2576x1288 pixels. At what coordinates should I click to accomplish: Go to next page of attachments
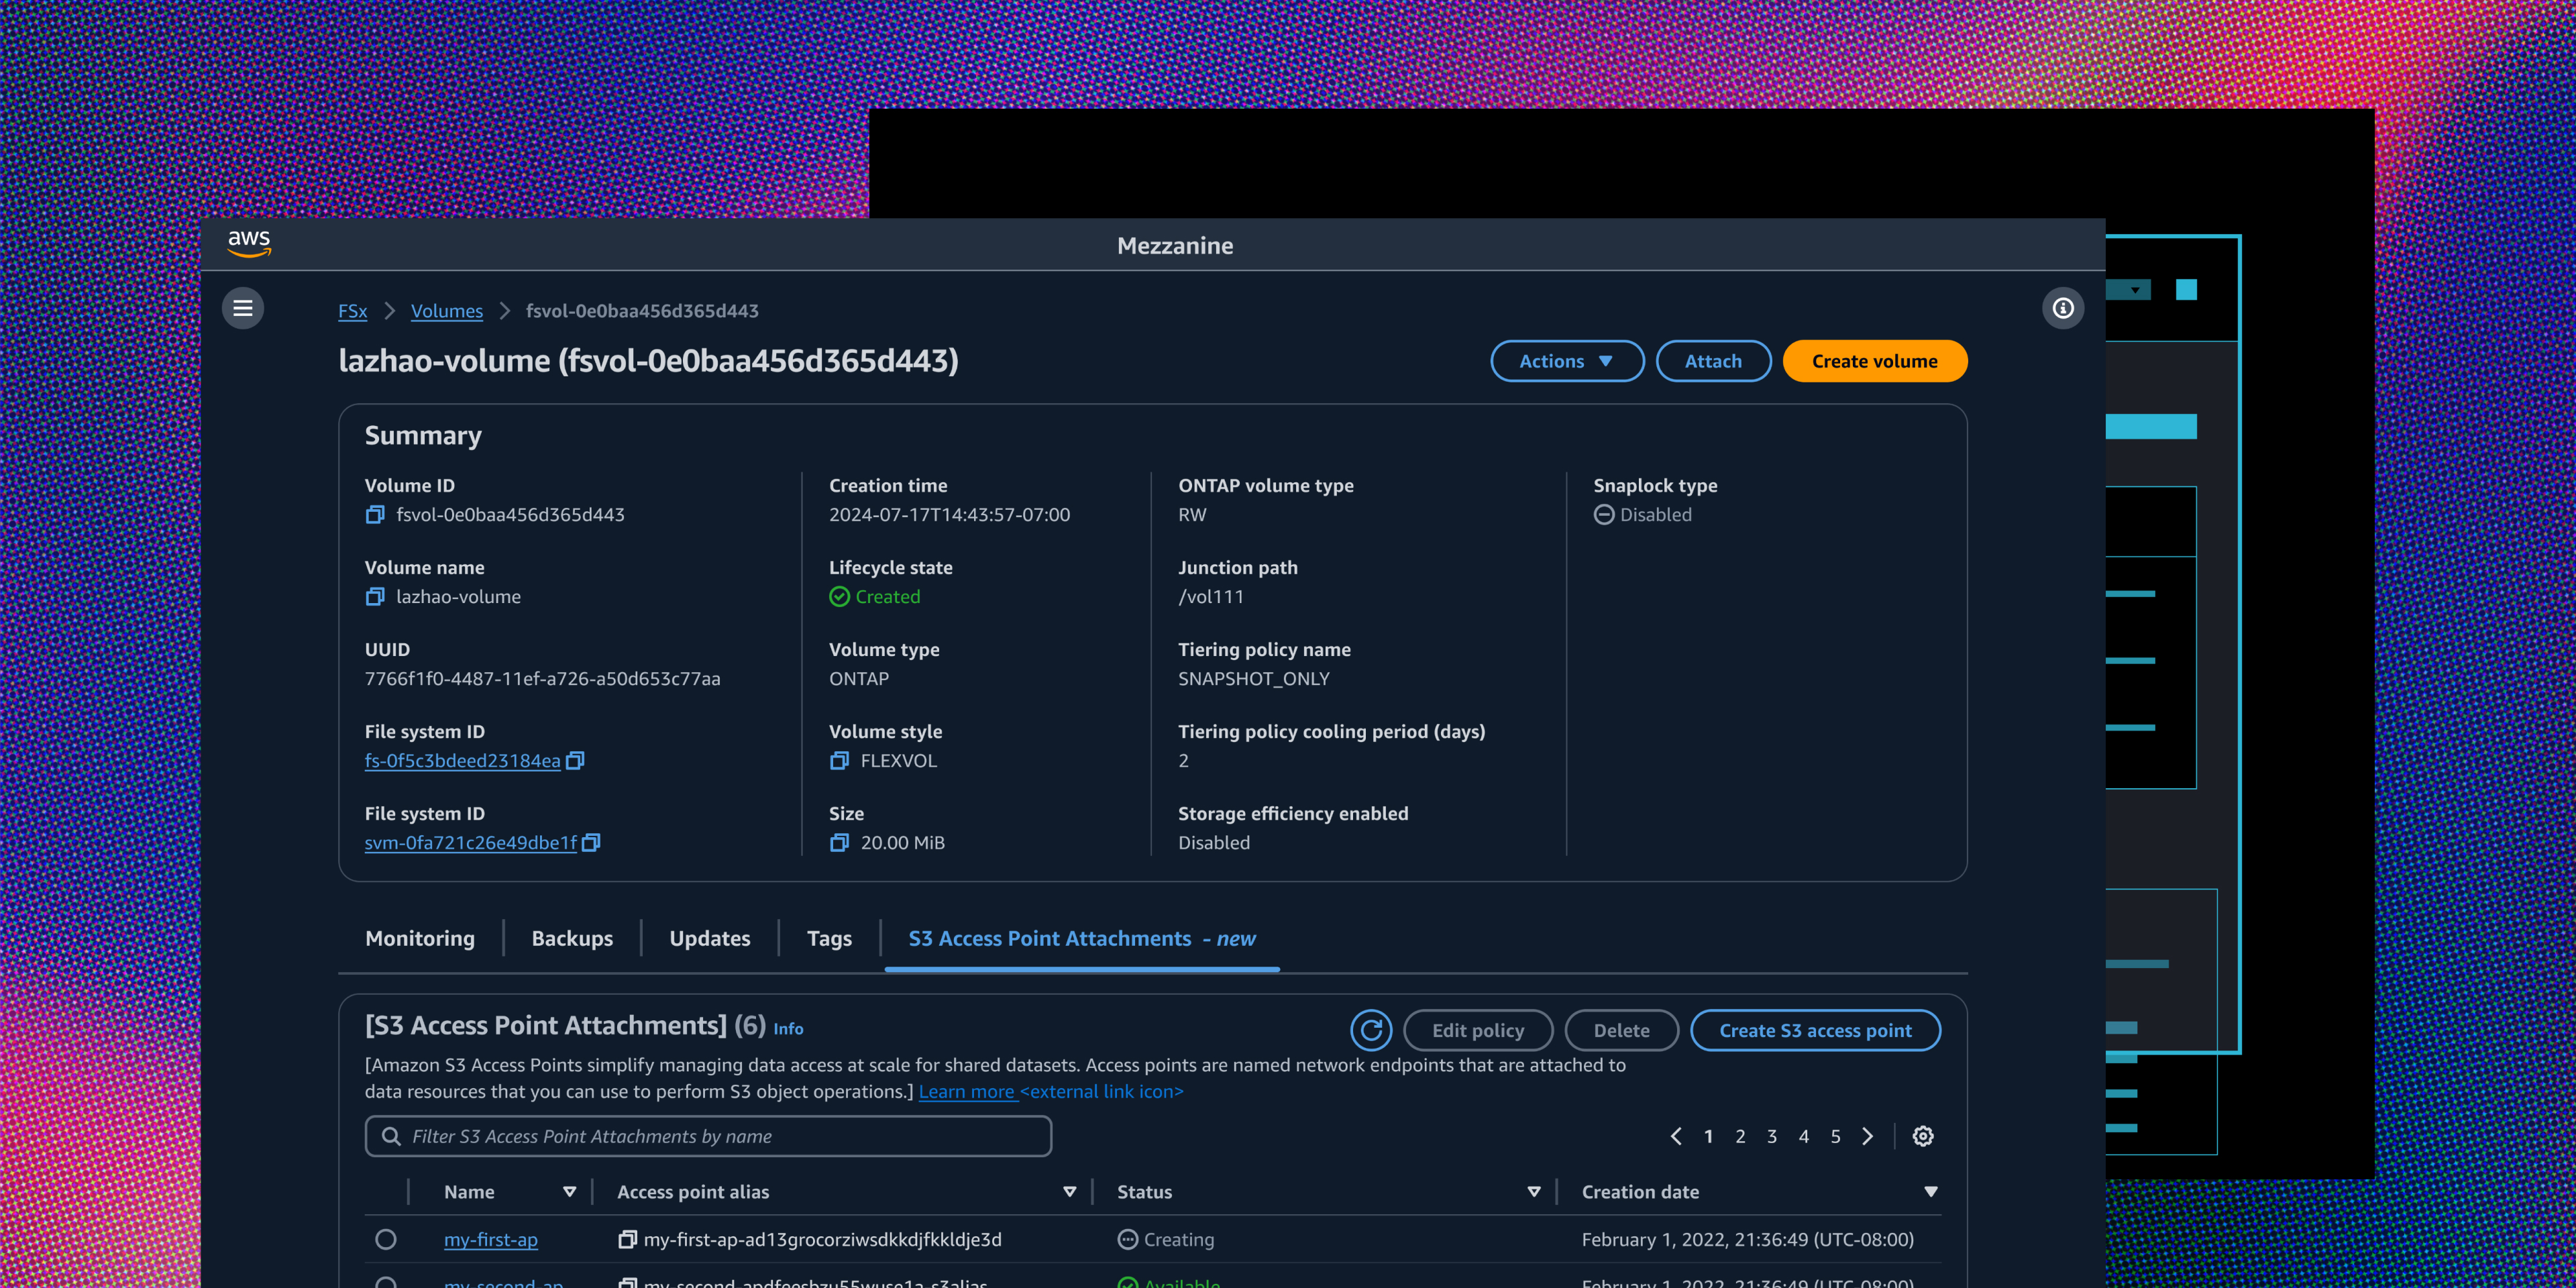tap(1867, 1136)
